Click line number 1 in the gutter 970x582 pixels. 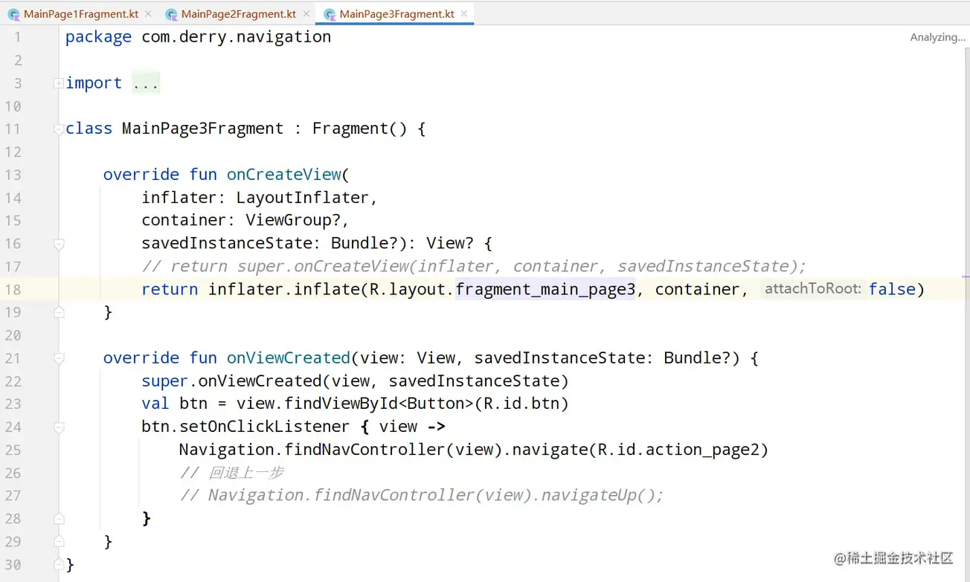[18, 37]
